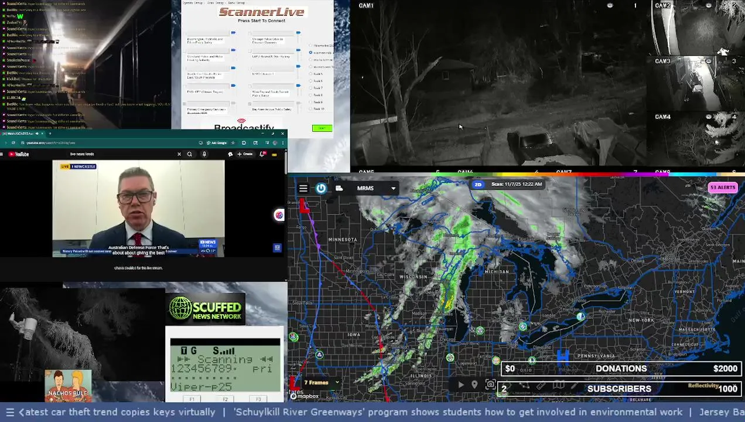Mute the NYPD feed speaker icon

(x=298, y=66)
